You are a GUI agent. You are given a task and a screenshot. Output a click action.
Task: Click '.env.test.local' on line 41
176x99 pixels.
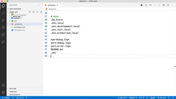coord(61,30)
